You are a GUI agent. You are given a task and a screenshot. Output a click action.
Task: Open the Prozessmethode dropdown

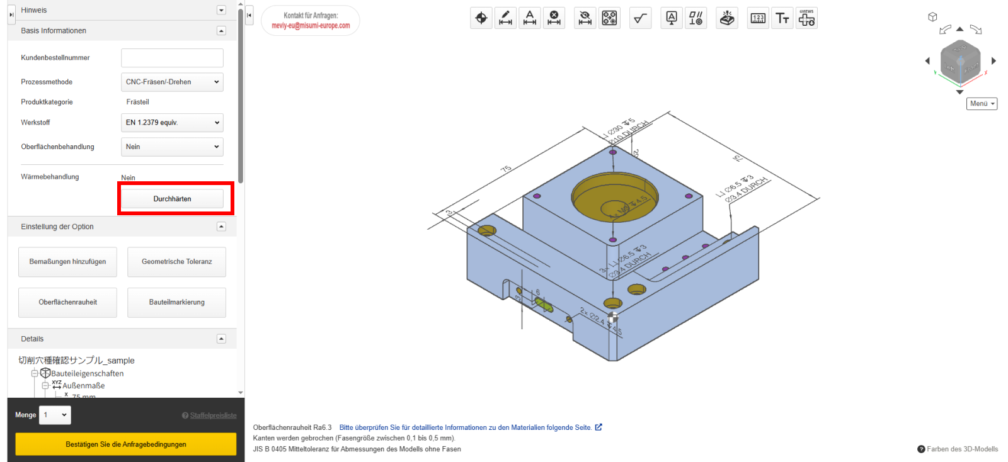coord(172,82)
